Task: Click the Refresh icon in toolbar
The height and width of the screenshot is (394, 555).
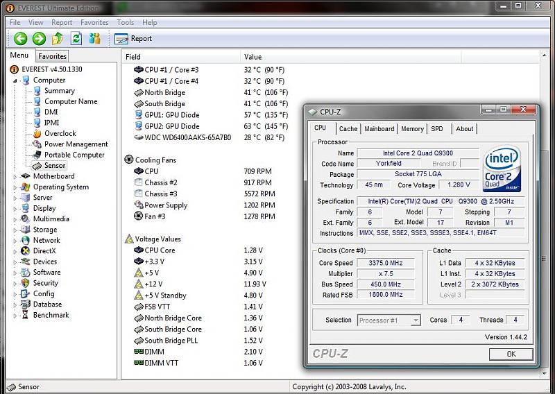Action: [76, 39]
